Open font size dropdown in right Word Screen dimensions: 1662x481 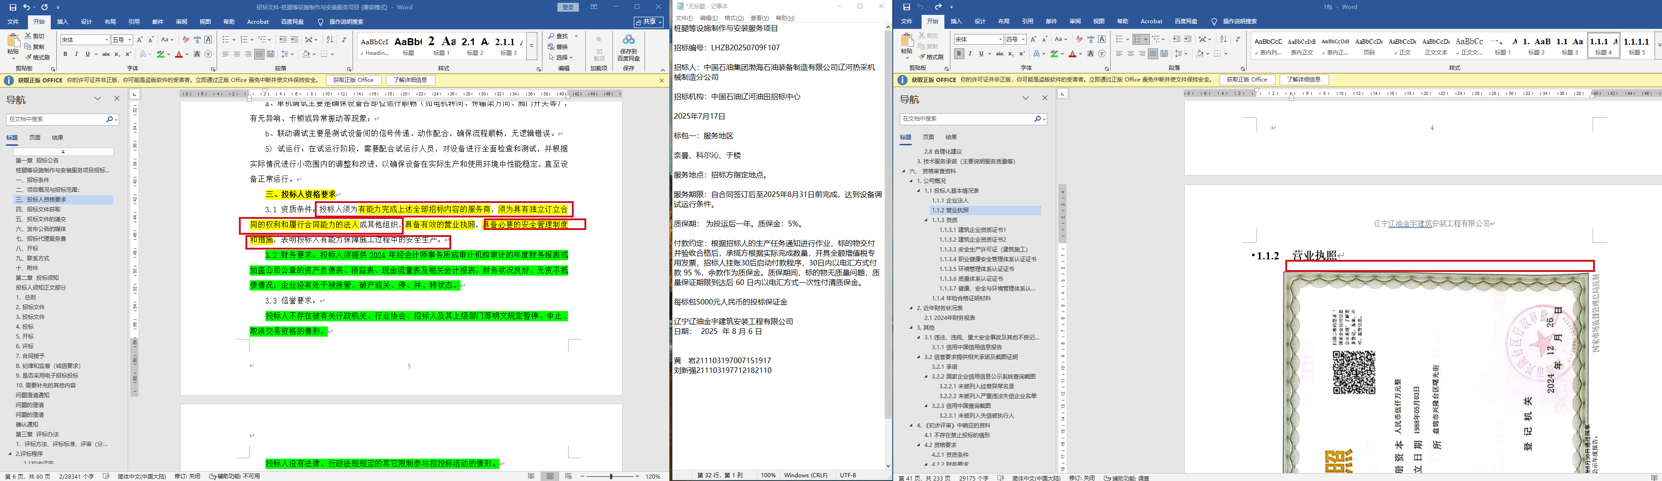pos(1023,39)
